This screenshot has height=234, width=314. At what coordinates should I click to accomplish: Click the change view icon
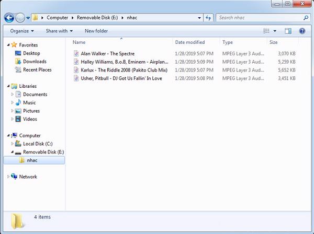point(267,31)
